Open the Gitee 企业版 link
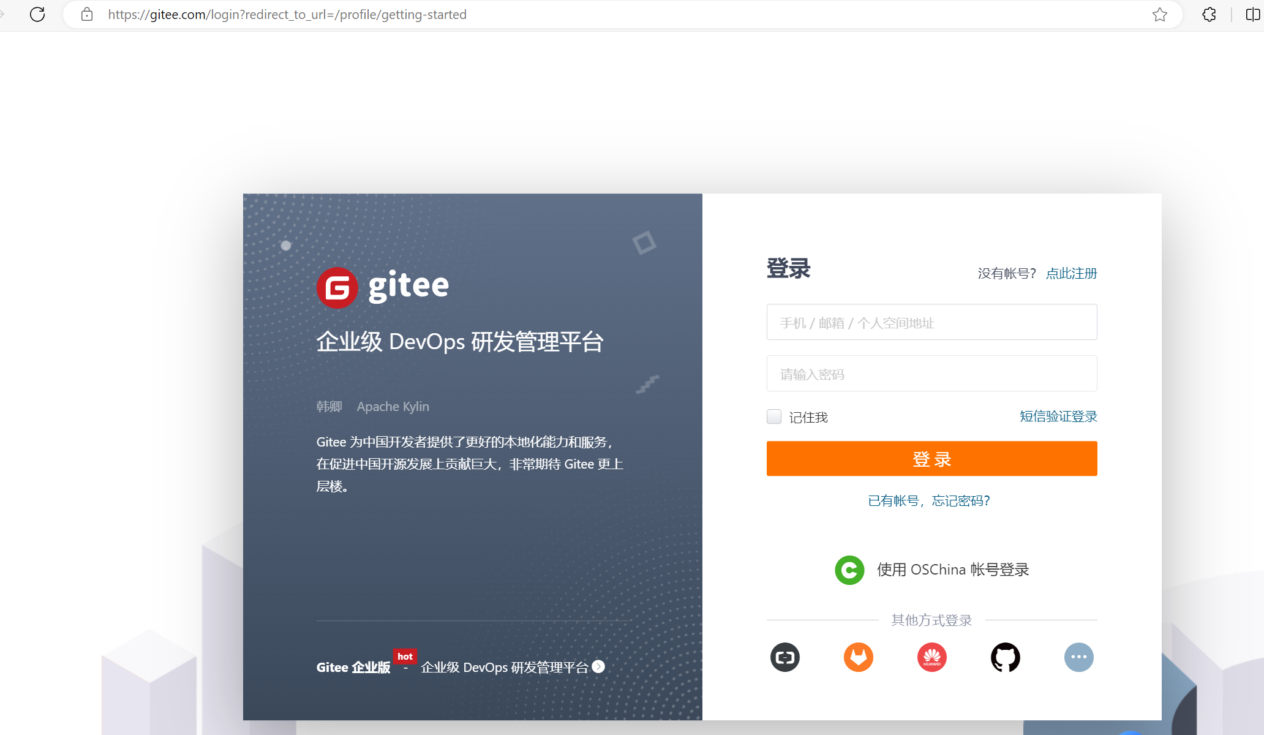 coord(353,667)
